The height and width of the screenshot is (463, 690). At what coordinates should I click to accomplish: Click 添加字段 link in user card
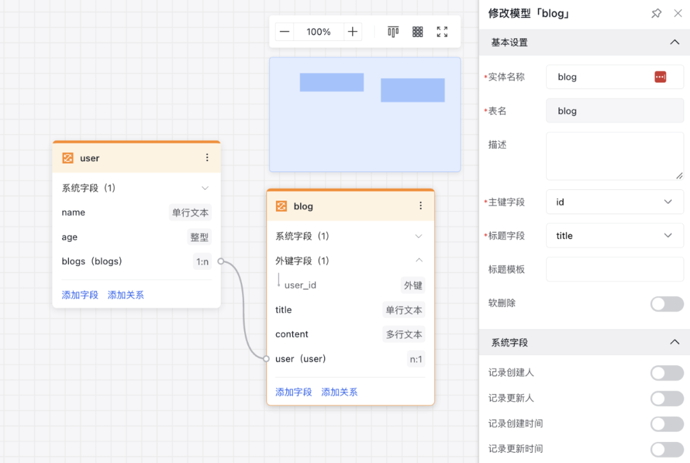point(80,295)
